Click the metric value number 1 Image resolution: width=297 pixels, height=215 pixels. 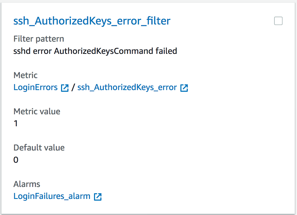pos(16,124)
